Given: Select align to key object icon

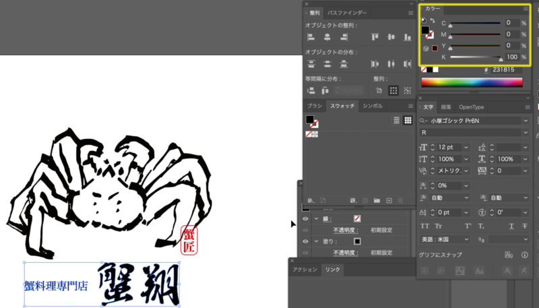Looking at the screenshot, I should (408, 90).
